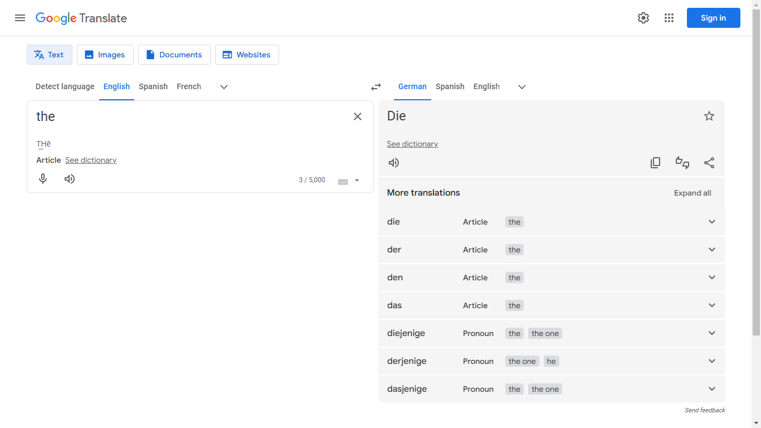The height and width of the screenshot is (428, 761).
Task: Open the virtual keyboard icon
Action: (x=343, y=181)
